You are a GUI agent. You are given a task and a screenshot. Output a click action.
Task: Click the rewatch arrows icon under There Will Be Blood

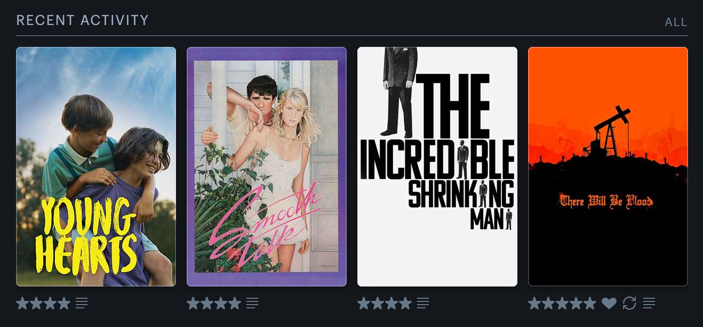click(x=629, y=304)
